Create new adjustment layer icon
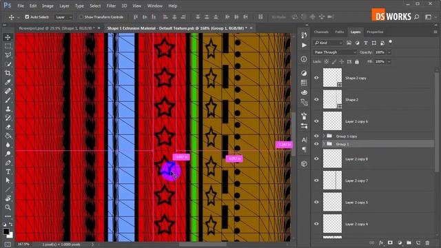441x248 pixels. 400,242
